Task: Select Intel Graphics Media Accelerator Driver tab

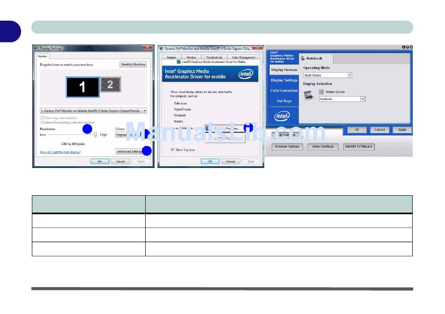Action: tap(211, 61)
